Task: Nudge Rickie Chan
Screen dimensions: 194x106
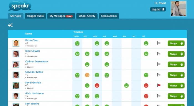Action: [176, 43]
